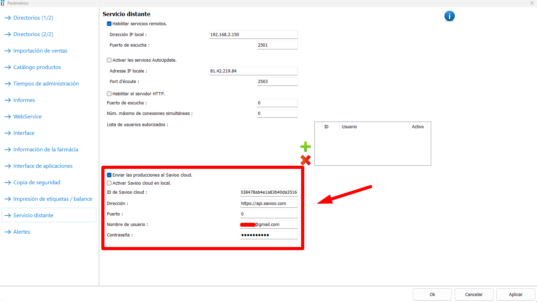Click the red X remove user icon
This screenshot has width=537, height=302.
(x=305, y=160)
